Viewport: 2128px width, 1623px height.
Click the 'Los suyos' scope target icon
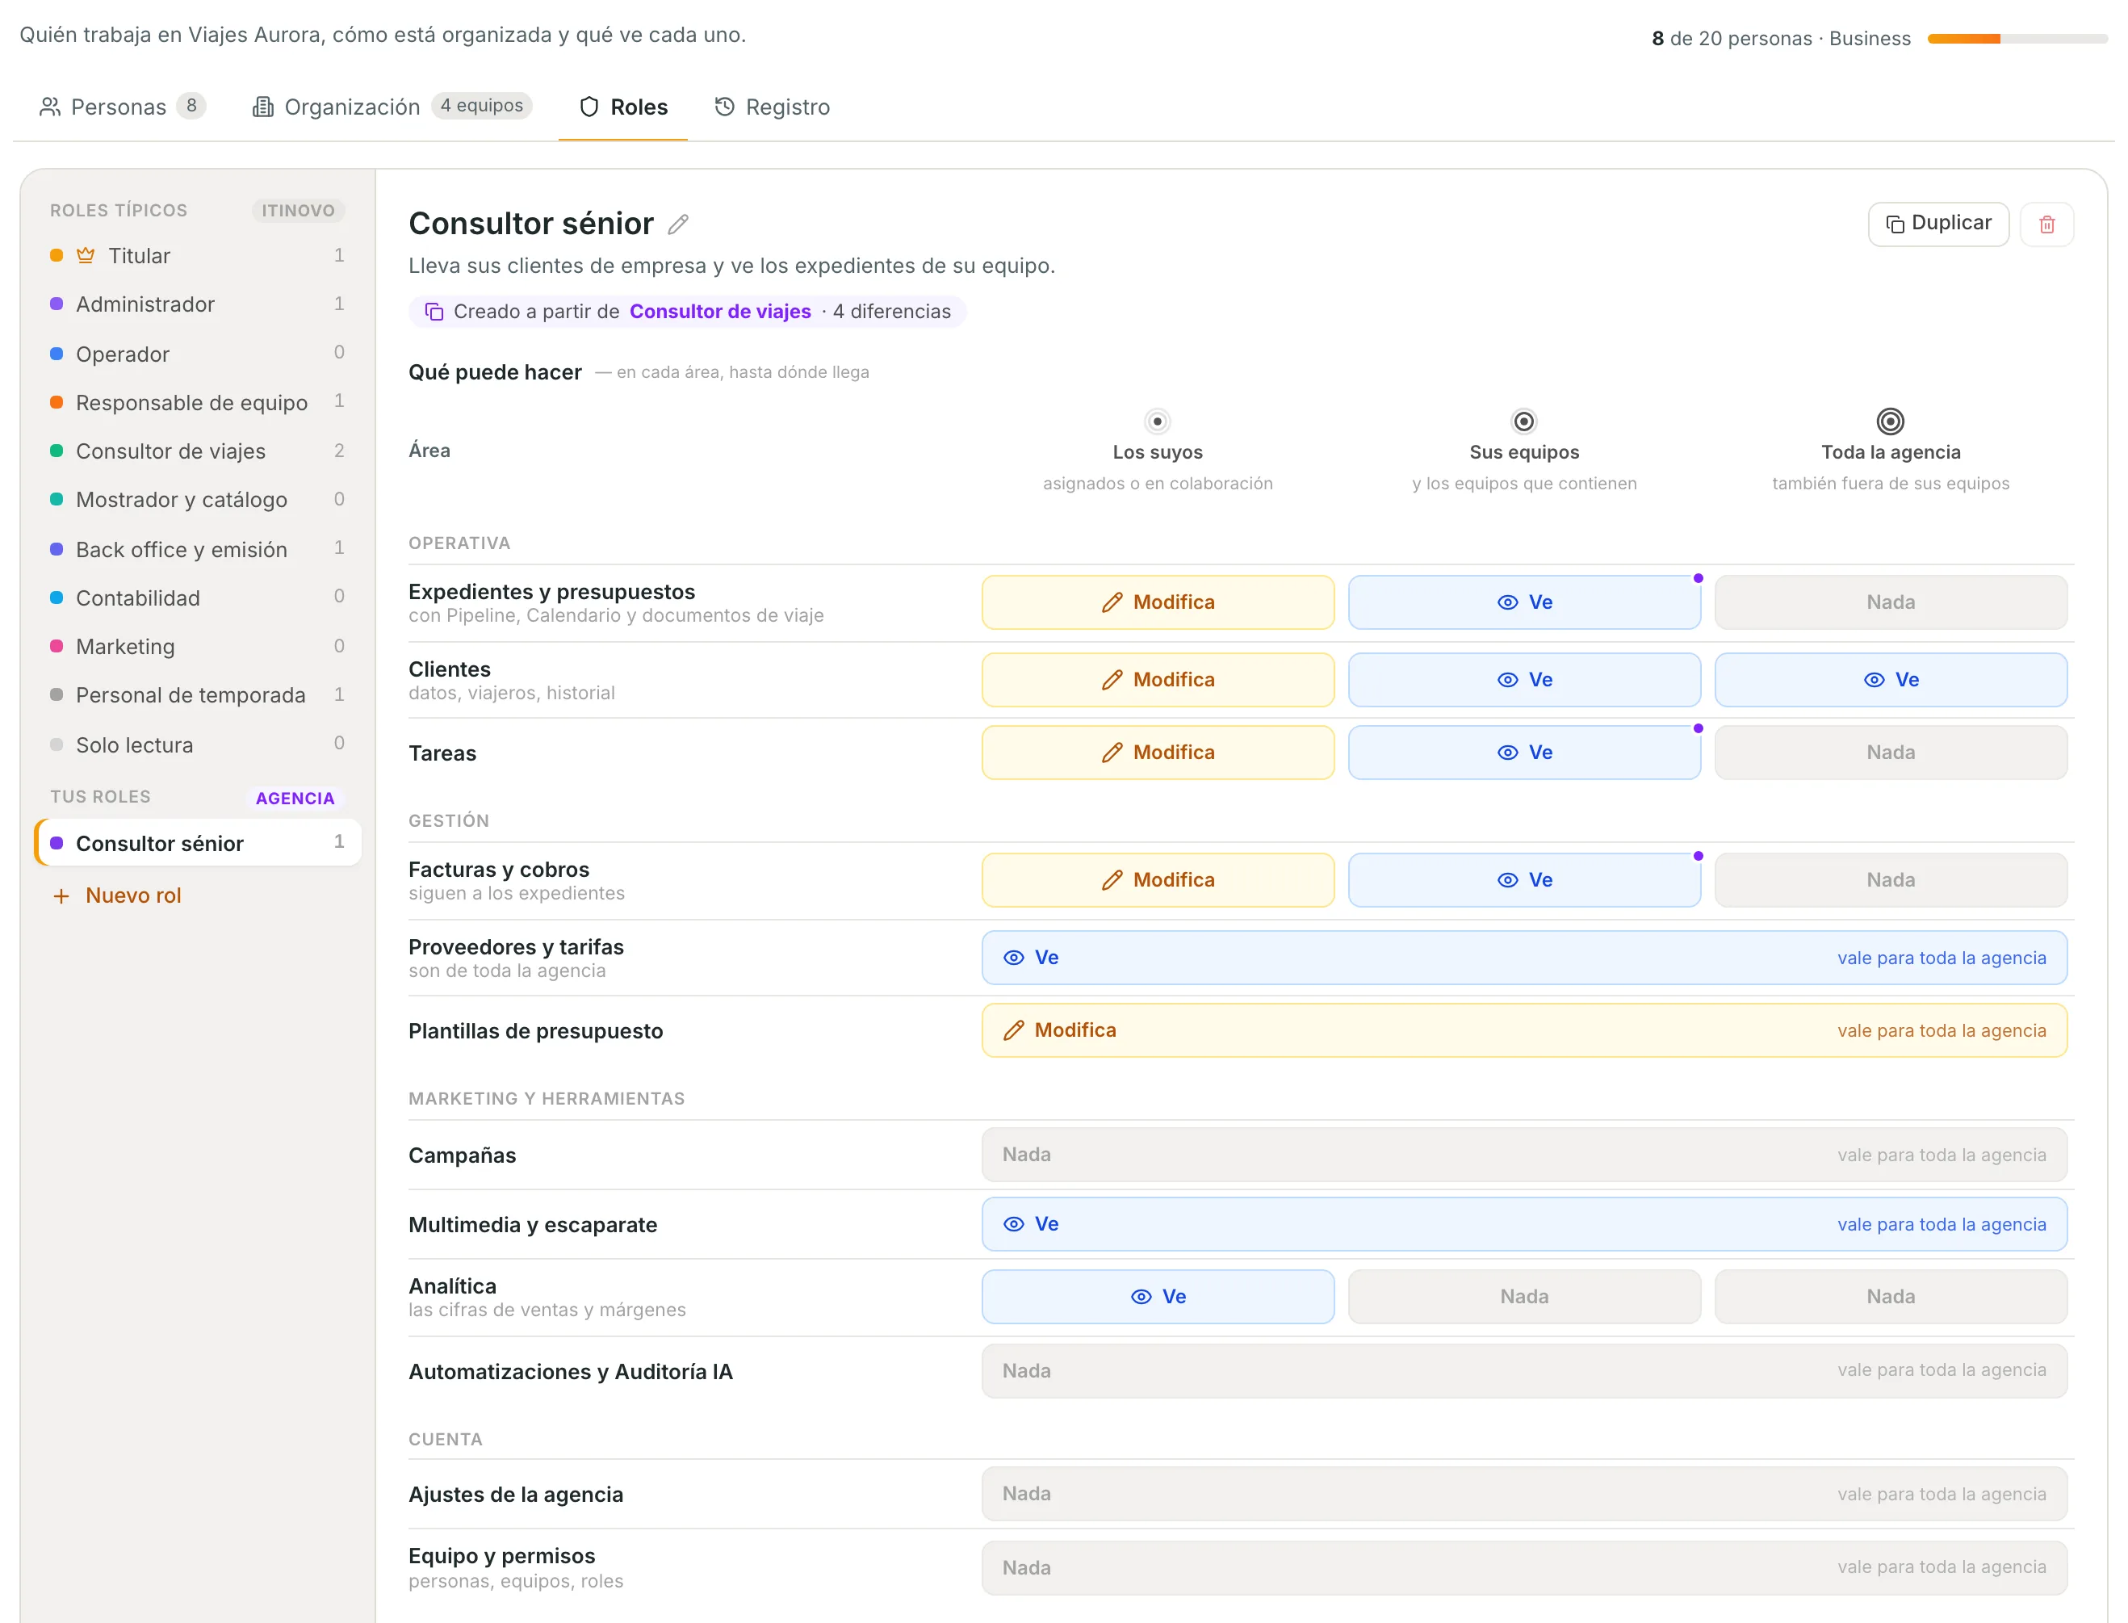click(1157, 421)
